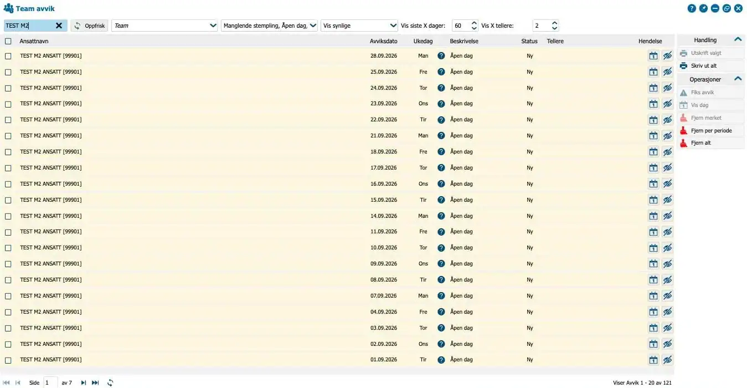This screenshot has width=747, height=388.
Task: Click the Side page number field
Action: (x=50, y=382)
